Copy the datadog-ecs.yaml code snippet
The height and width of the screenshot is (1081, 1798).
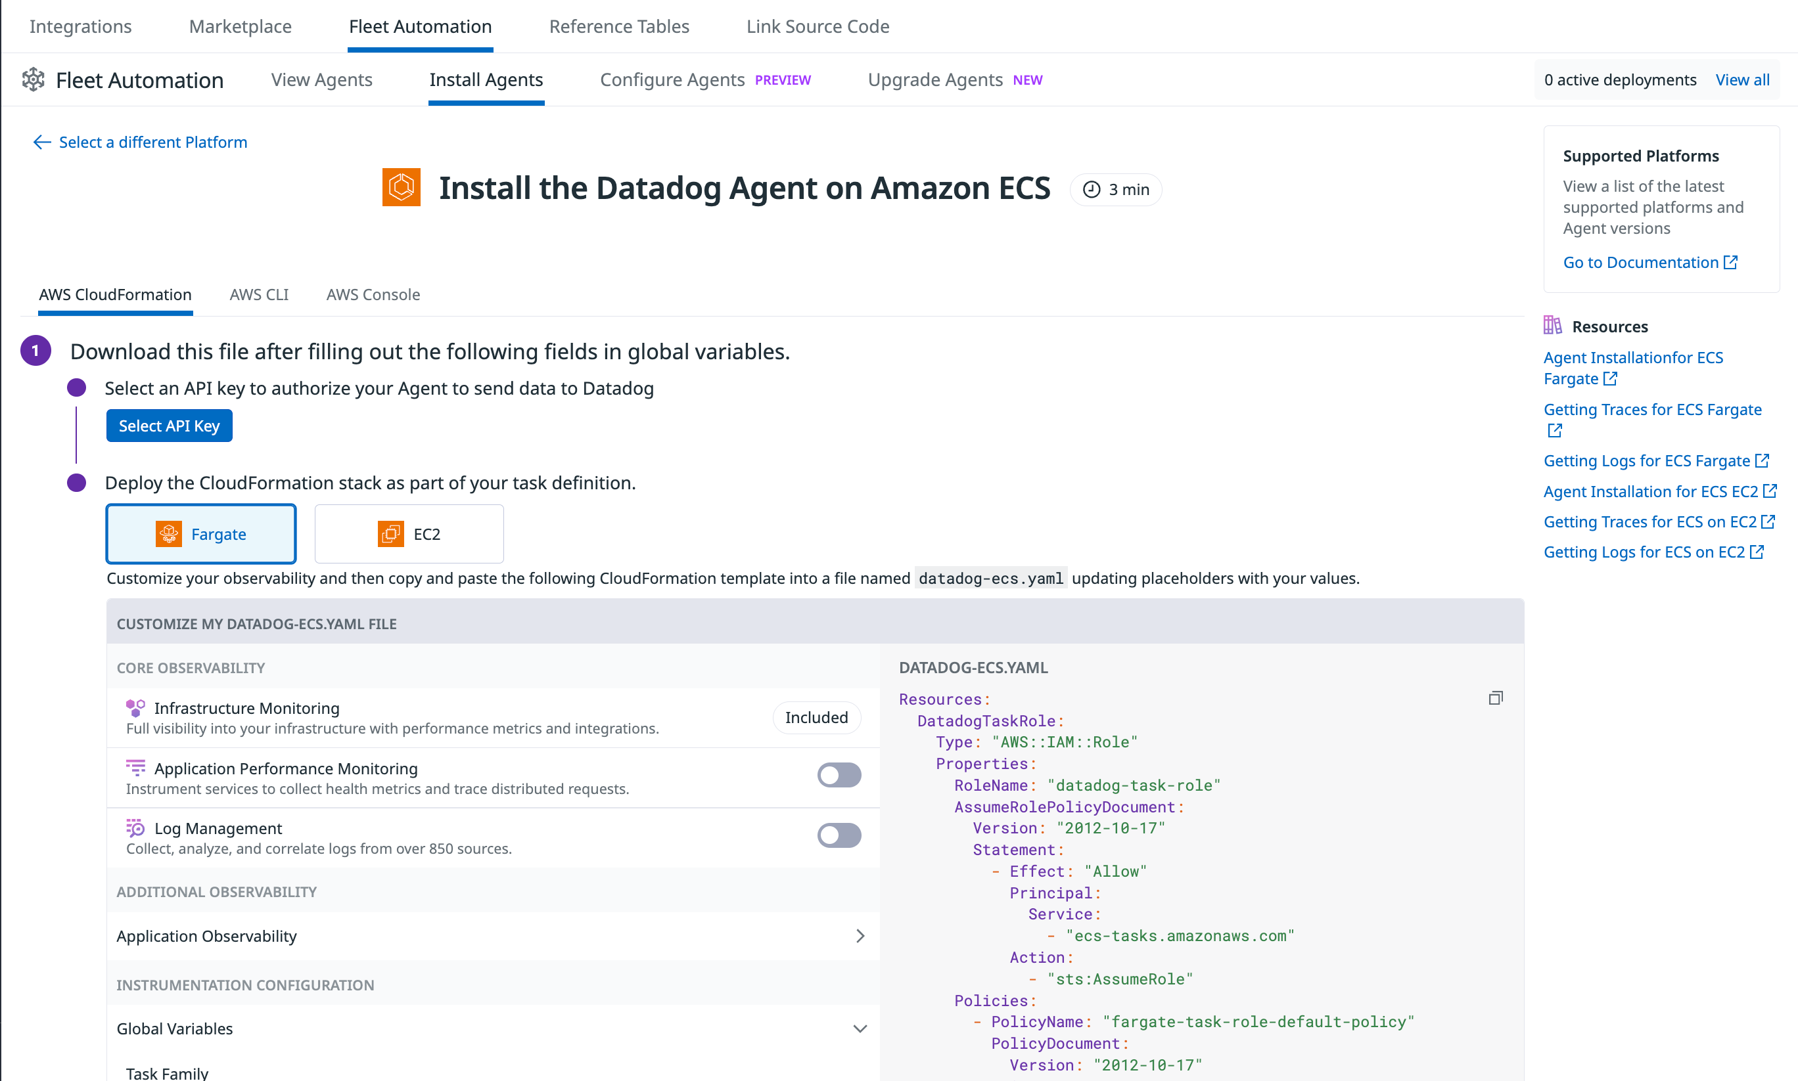click(1495, 698)
